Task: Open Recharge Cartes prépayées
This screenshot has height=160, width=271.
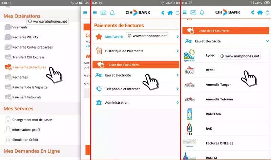Action: [x=33, y=47]
